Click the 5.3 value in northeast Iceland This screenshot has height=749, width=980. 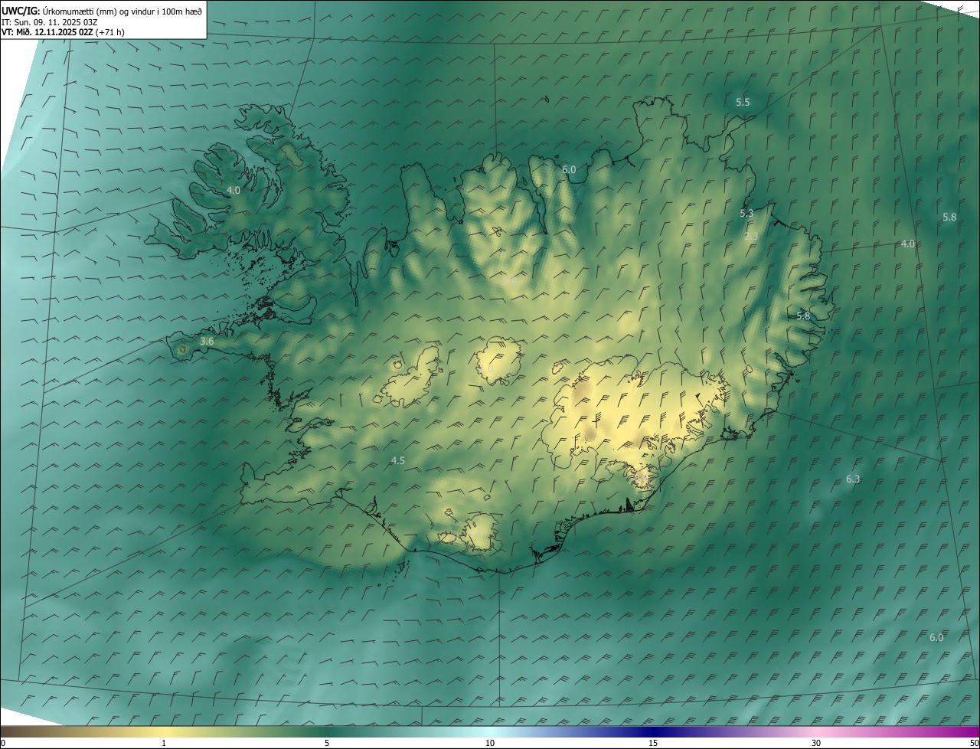[746, 213]
